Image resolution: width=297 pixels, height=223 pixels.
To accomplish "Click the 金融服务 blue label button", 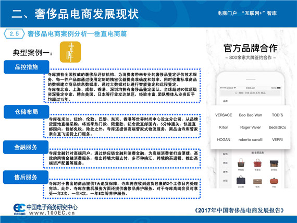I will (26, 147).
